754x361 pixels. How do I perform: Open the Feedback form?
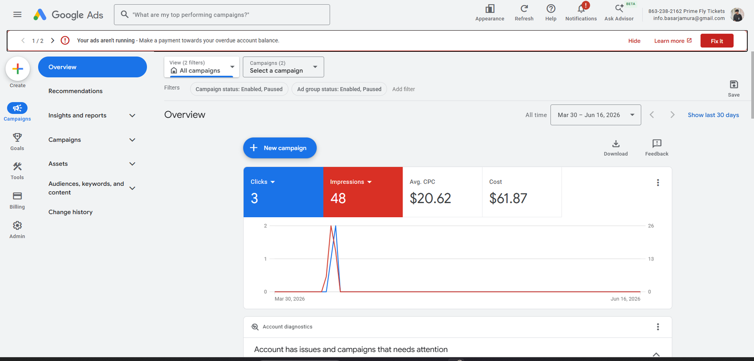coord(656,148)
